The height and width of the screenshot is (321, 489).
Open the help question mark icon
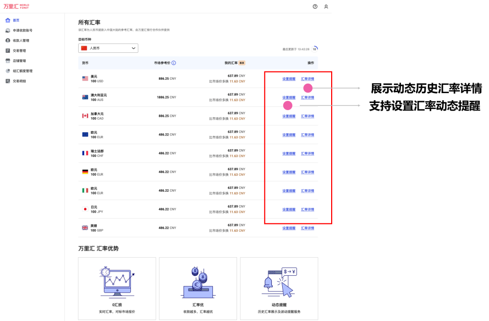[315, 7]
